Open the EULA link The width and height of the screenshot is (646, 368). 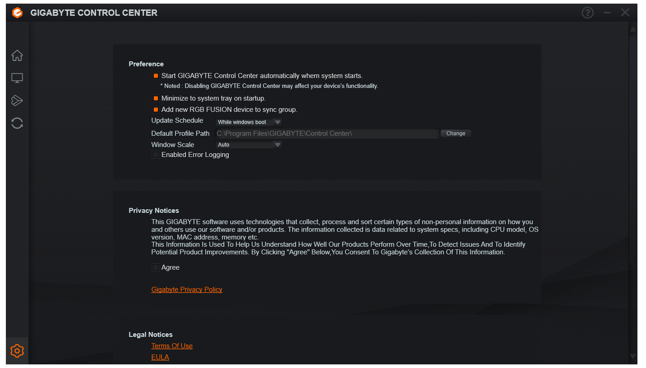point(160,357)
